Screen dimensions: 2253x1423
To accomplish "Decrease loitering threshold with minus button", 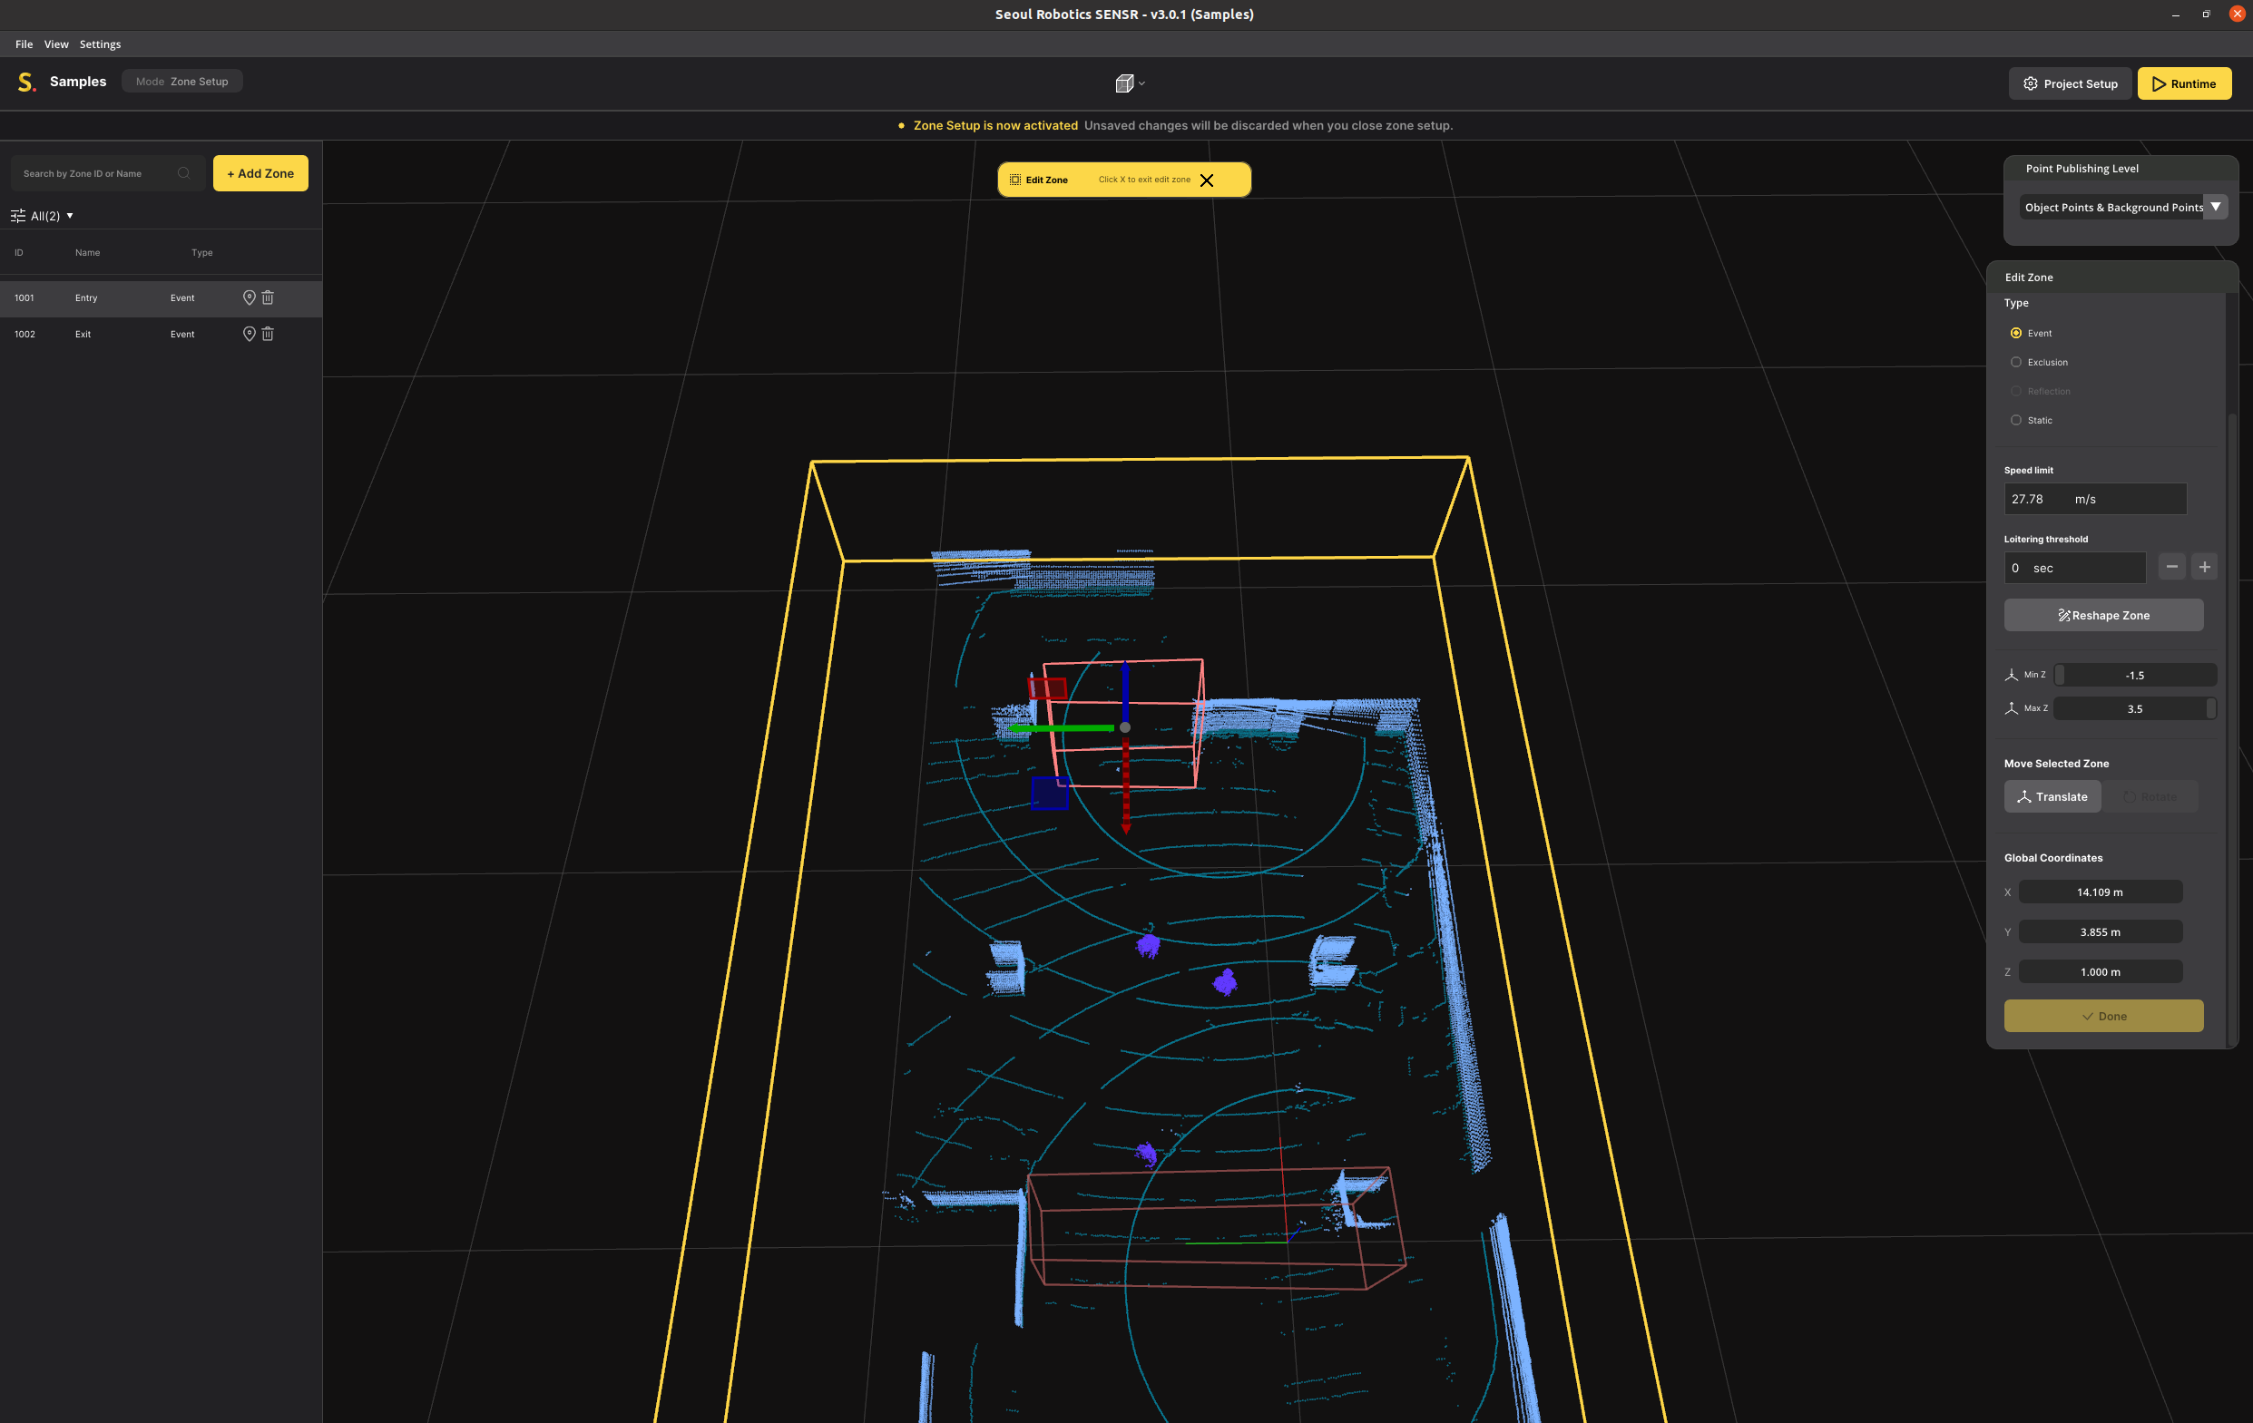I will point(2171,567).
